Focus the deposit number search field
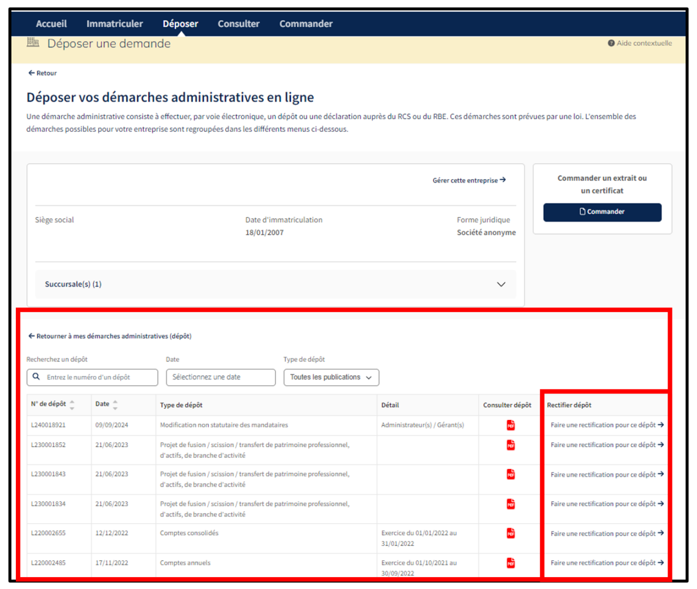The image size is (697, 589). click(x=98, y=377)
